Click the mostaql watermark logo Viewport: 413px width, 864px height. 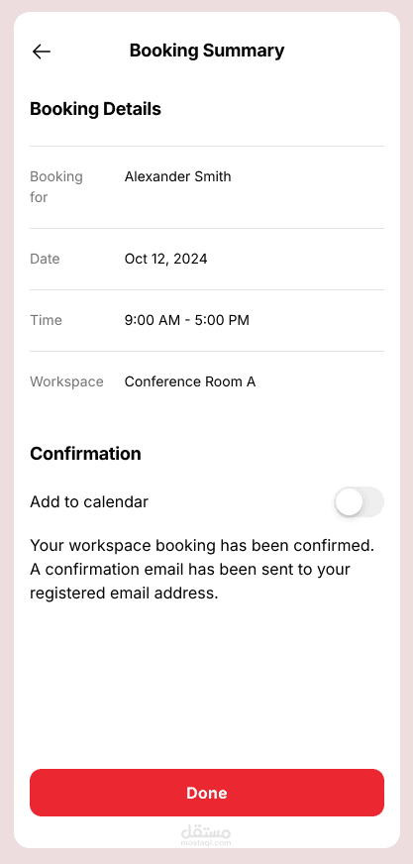click(206, 831)
